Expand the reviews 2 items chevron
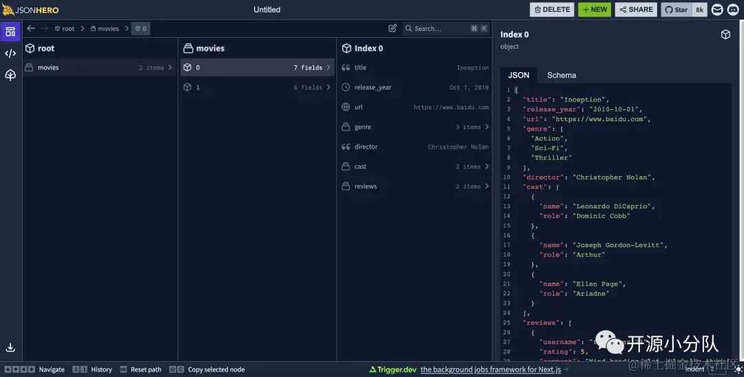The image size is (744, 377). [x=487, y=186]
